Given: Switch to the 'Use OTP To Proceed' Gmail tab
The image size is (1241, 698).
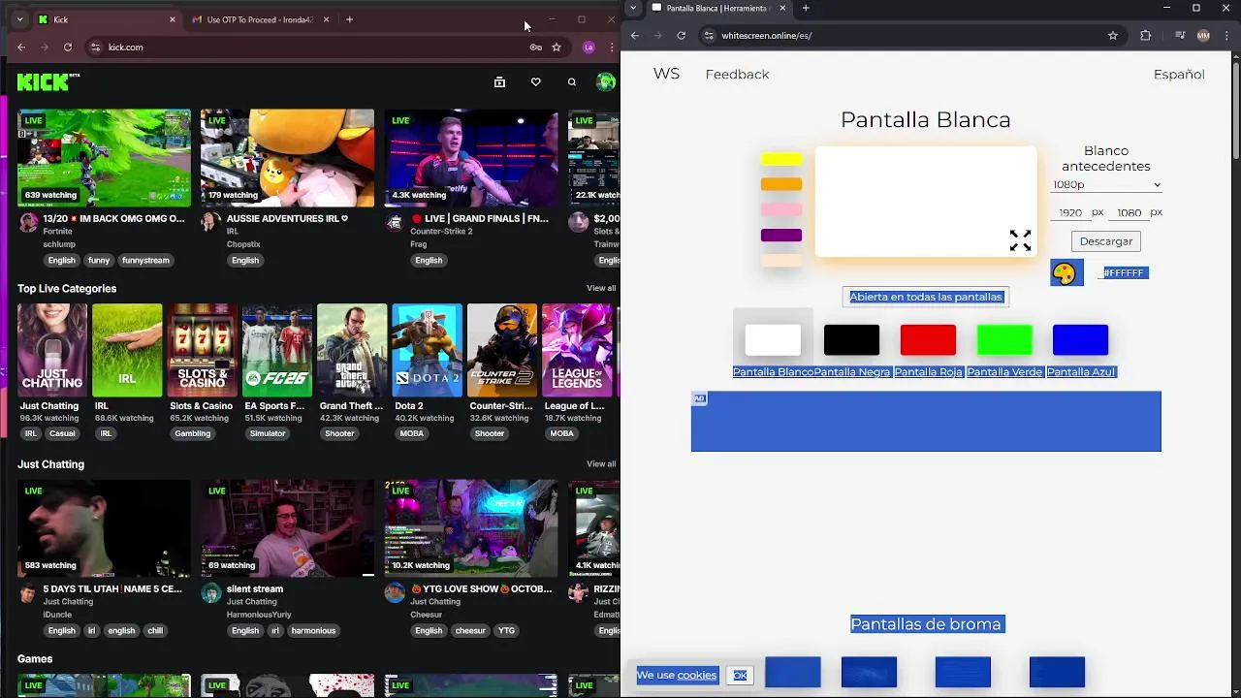Looking at the screenshot, I should tap(260, 19).
